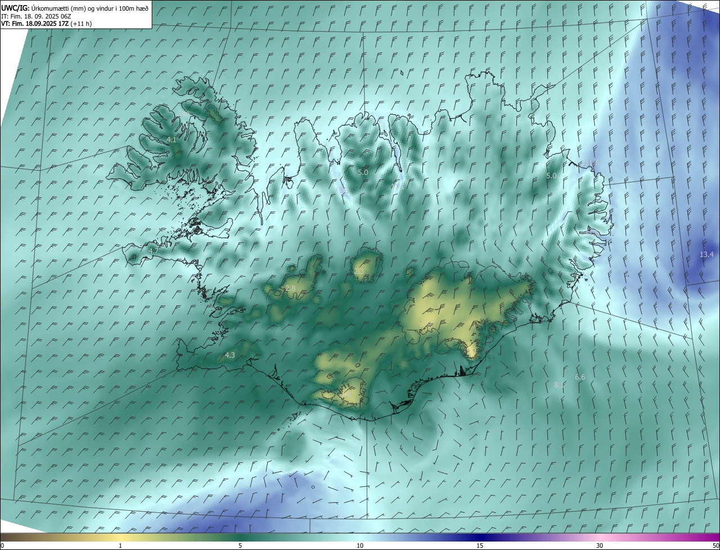Click the 0 tick on the color scale
The height and width of the screenshot is (550, 720).
pyautogui.click(x=2, y=546)
